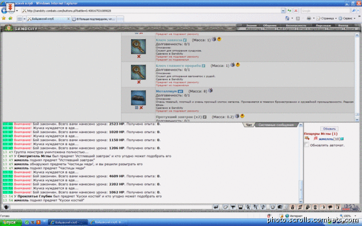Screen dimensions: 362x226
Task: Click the clock icon in chat toolbar
Action: (x=273, y=207)
